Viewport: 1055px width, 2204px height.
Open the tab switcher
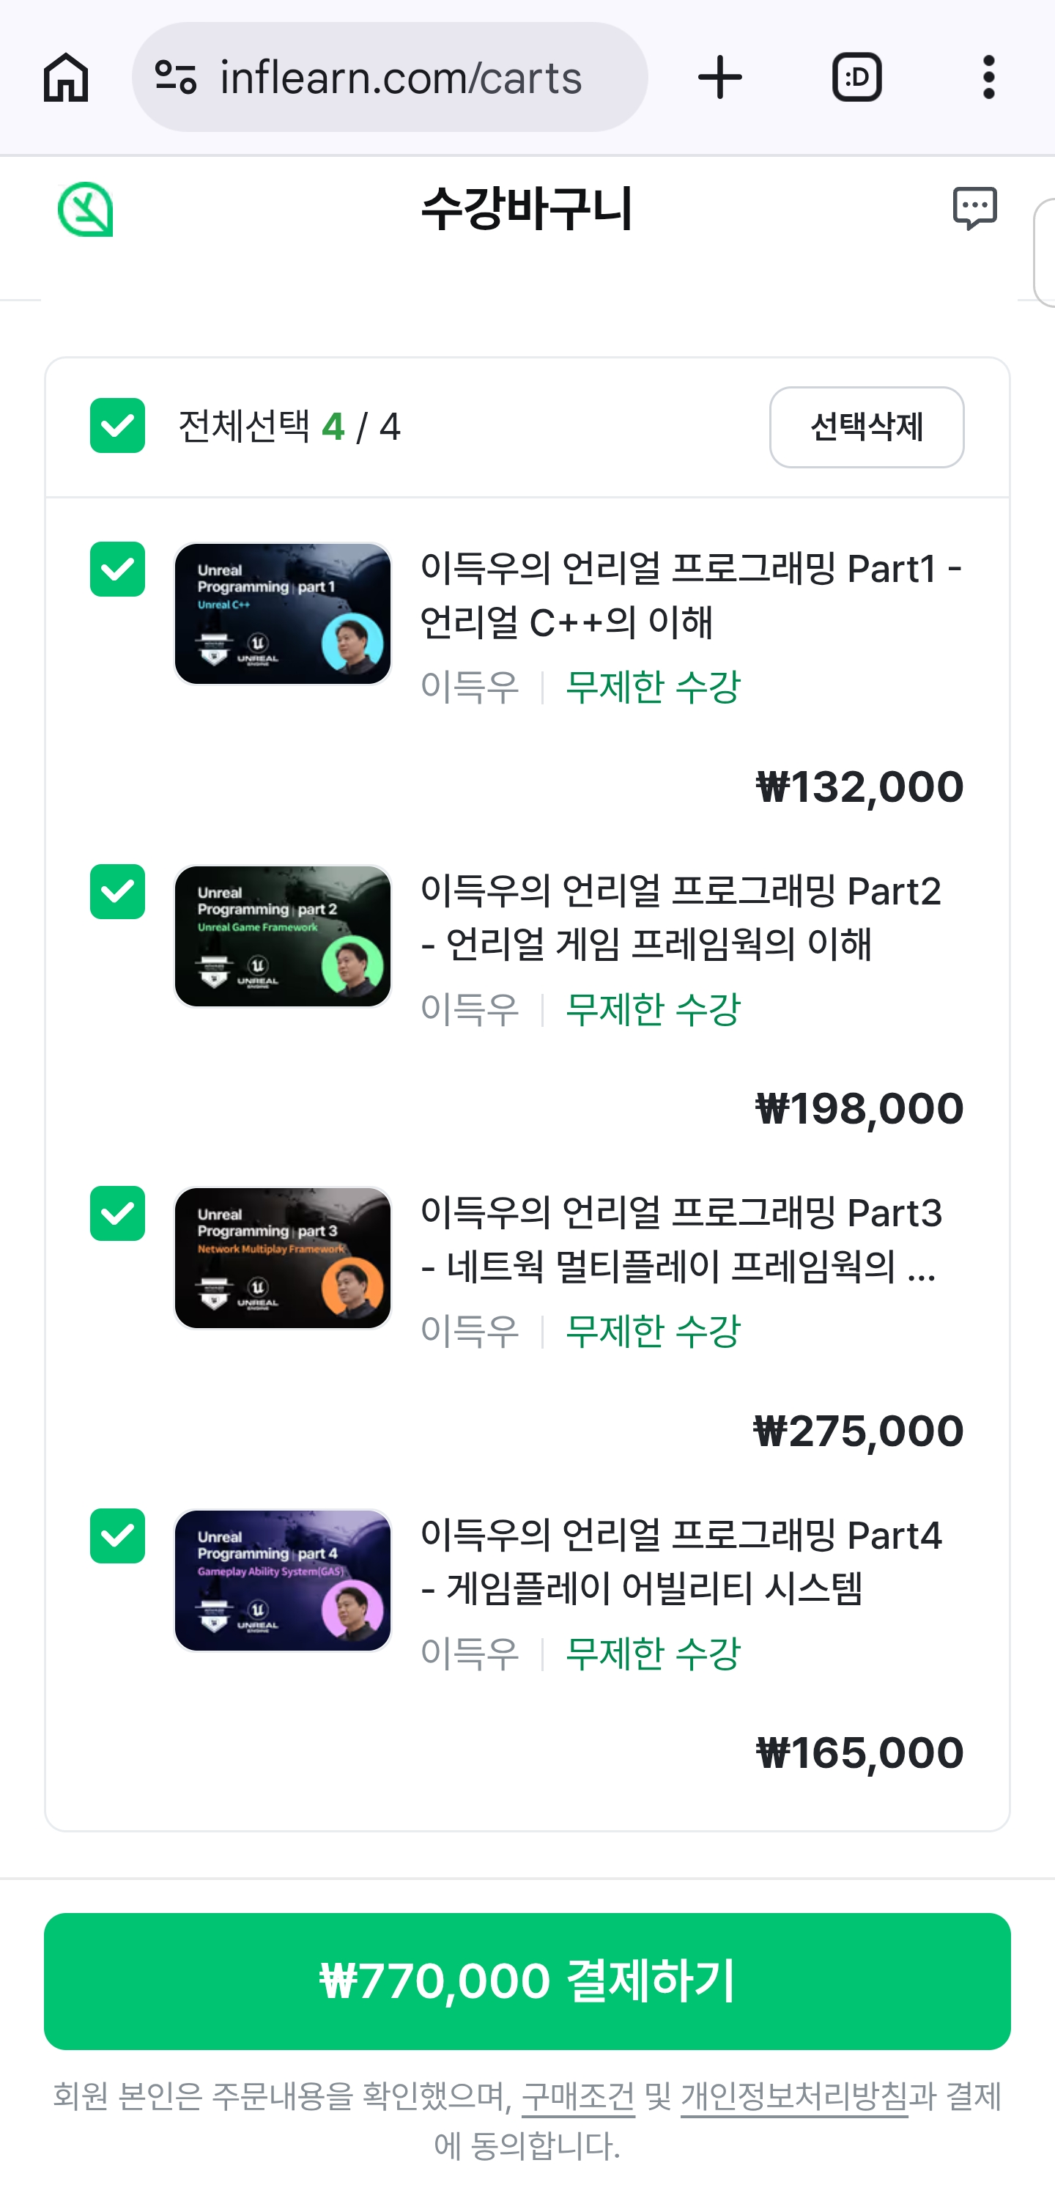pos(856,78)
